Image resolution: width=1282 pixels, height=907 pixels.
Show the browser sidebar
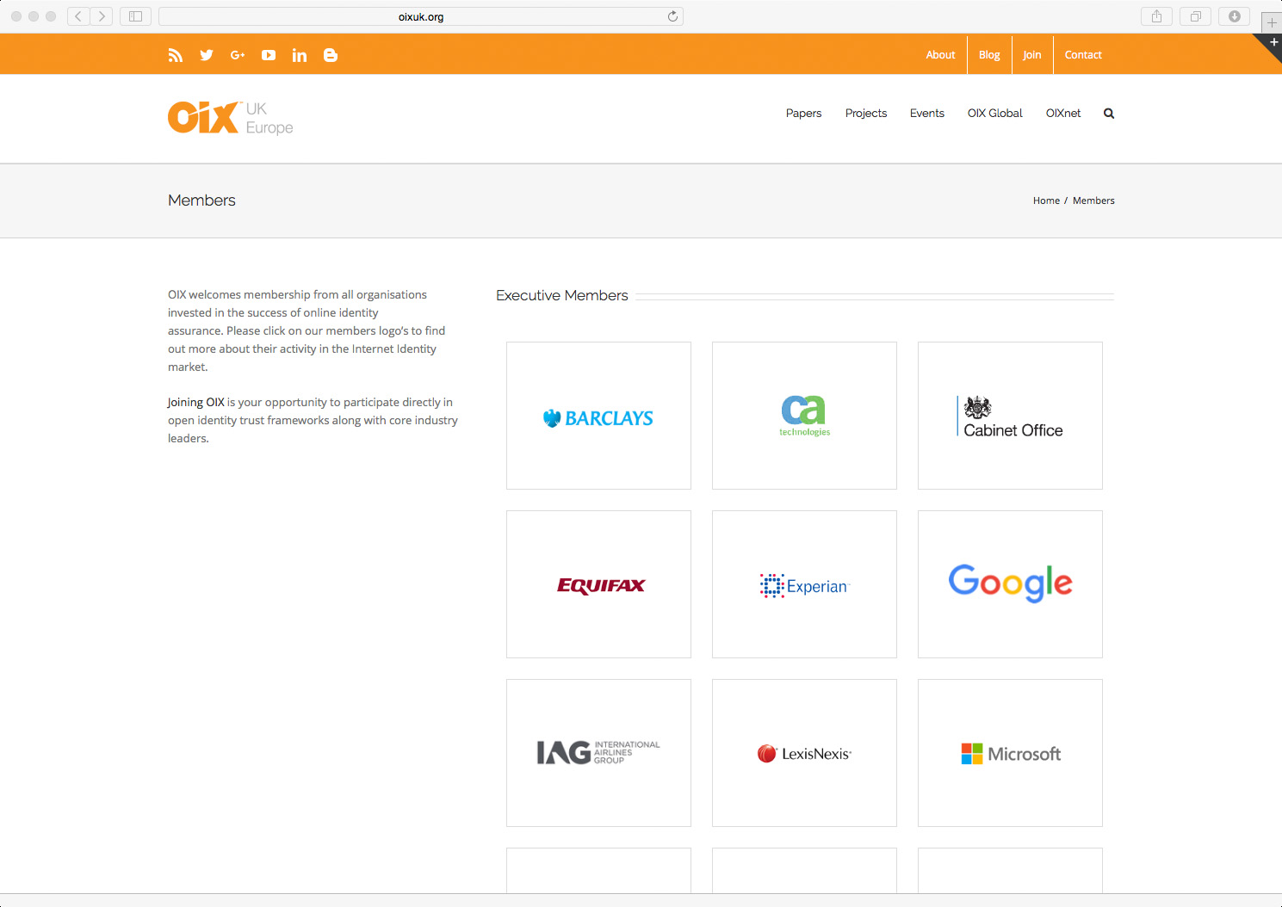pyautogui.click(x=135, y=16)
